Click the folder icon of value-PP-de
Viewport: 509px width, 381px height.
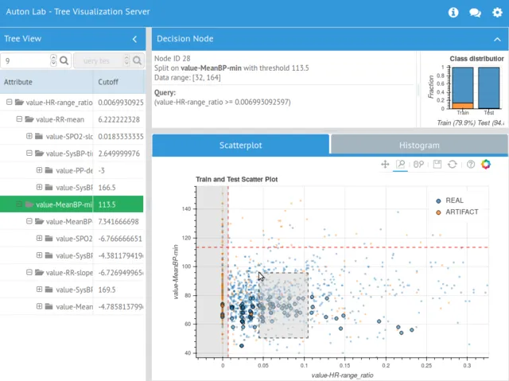click(x=49, y=170)
